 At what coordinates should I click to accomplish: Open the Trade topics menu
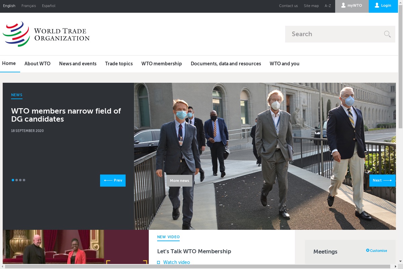(x=119, y=64)
